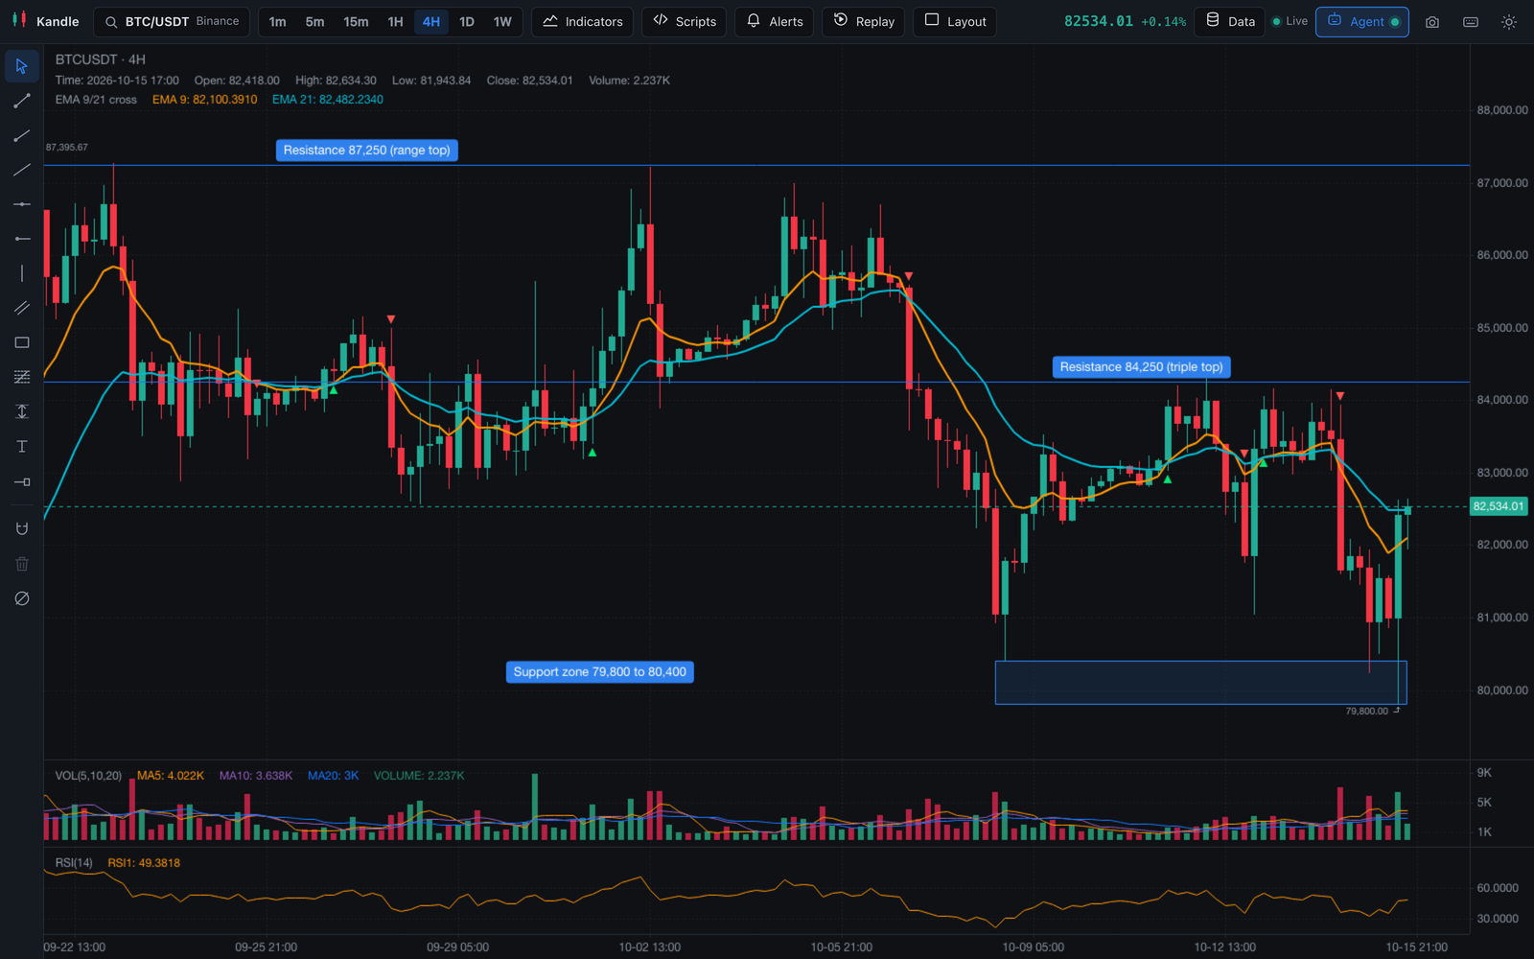The width and height of the screenshot is (1534, 959).
Task: Click the current price tag 82,534.01
Action: click(x=1499, y=506)
